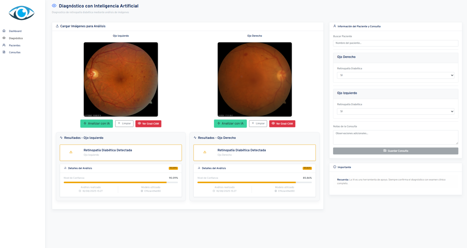This screenshot has height=248, width=467.
Task: Open Ojo Izquierdo Retinopatía Diabética dropdown
Action: (x=395, y=111)
